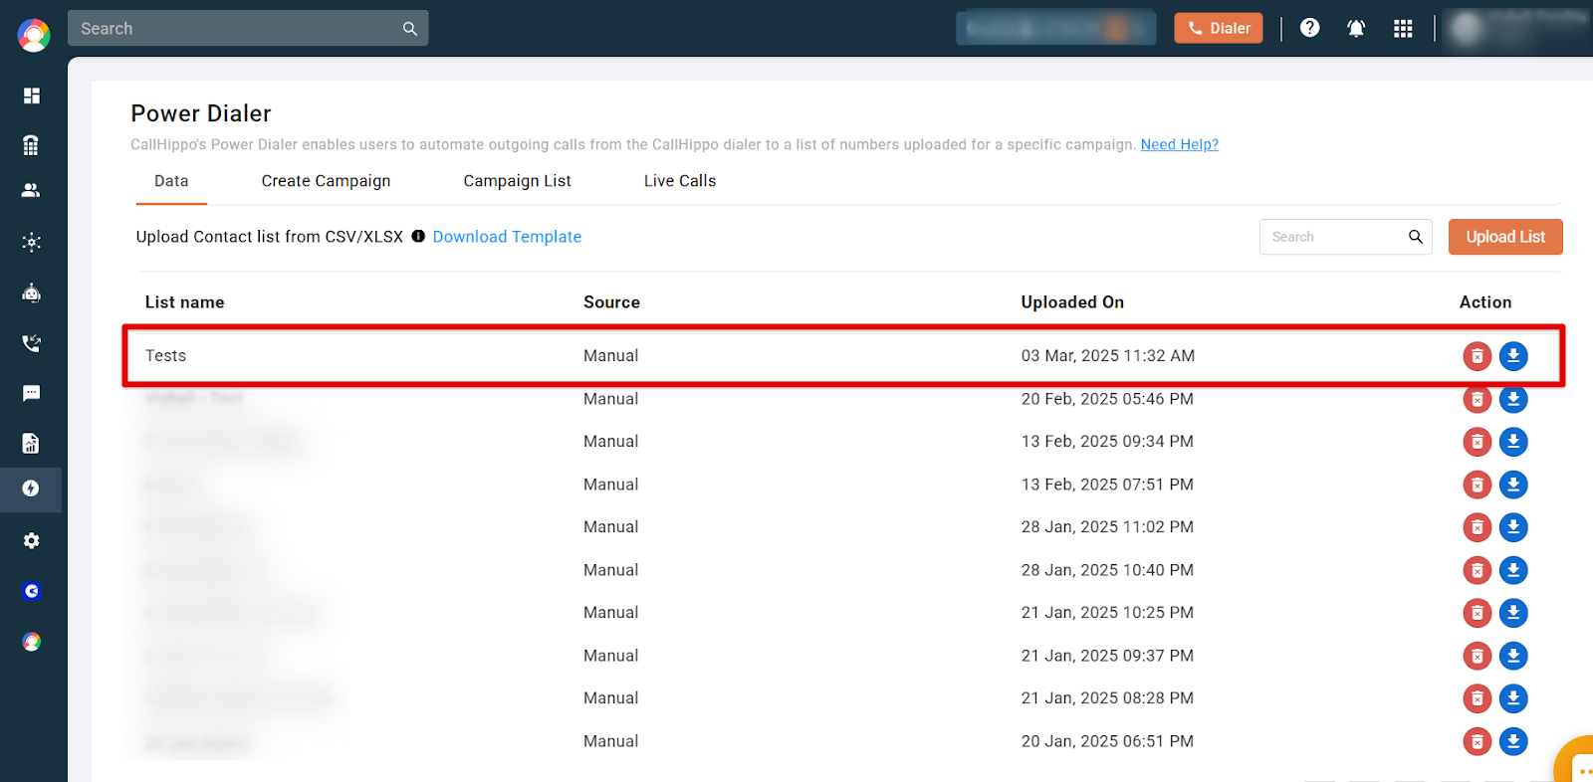Delete the list uploaded 21 Jan 08:28 PM

(1478, 698)
